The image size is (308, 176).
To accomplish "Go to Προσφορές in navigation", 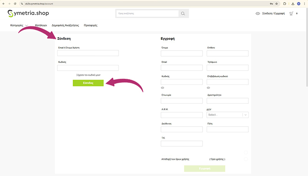I will (x=90, y=25).
